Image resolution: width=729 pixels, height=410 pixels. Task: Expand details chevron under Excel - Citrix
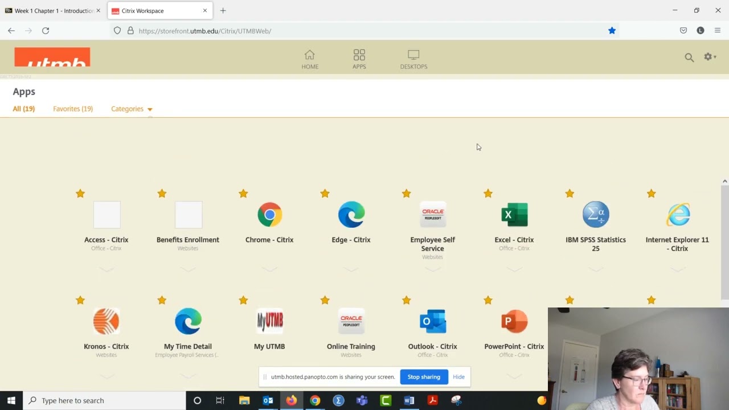(514, 269)
